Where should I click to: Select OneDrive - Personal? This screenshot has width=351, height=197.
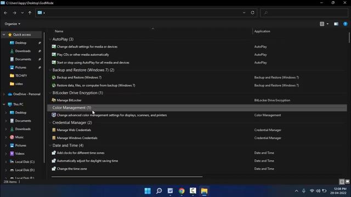tap(26, 94)
